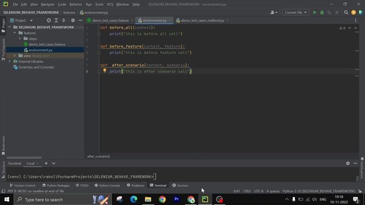The height and width of the screenshot is (205, 365).
Task: Click features breadcrumb in navigation bar
Action: point(69,13)
